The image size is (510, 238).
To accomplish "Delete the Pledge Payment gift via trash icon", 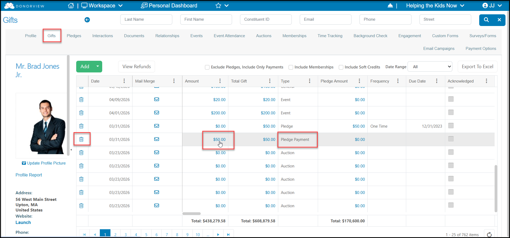I will 82,139.
